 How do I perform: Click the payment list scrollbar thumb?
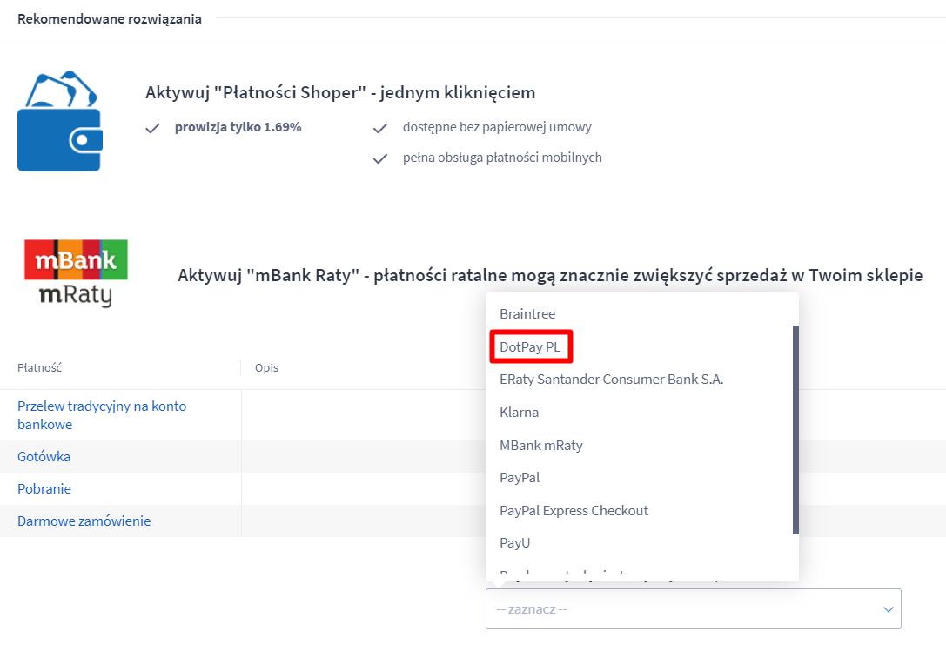point(795,430)
